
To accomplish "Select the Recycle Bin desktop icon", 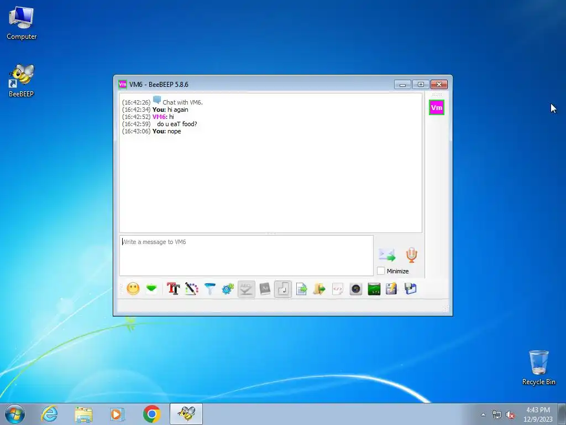I will tap(538, 367).
